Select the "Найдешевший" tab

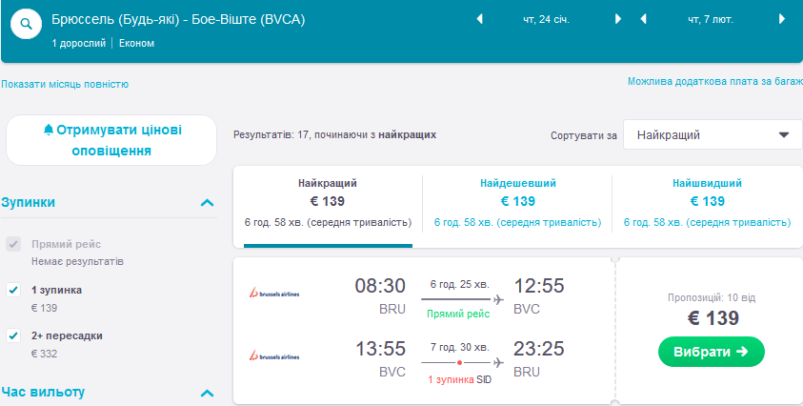tap(517, 202)
